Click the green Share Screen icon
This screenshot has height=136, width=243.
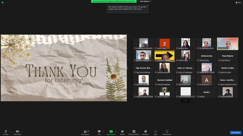click(111, 131)
